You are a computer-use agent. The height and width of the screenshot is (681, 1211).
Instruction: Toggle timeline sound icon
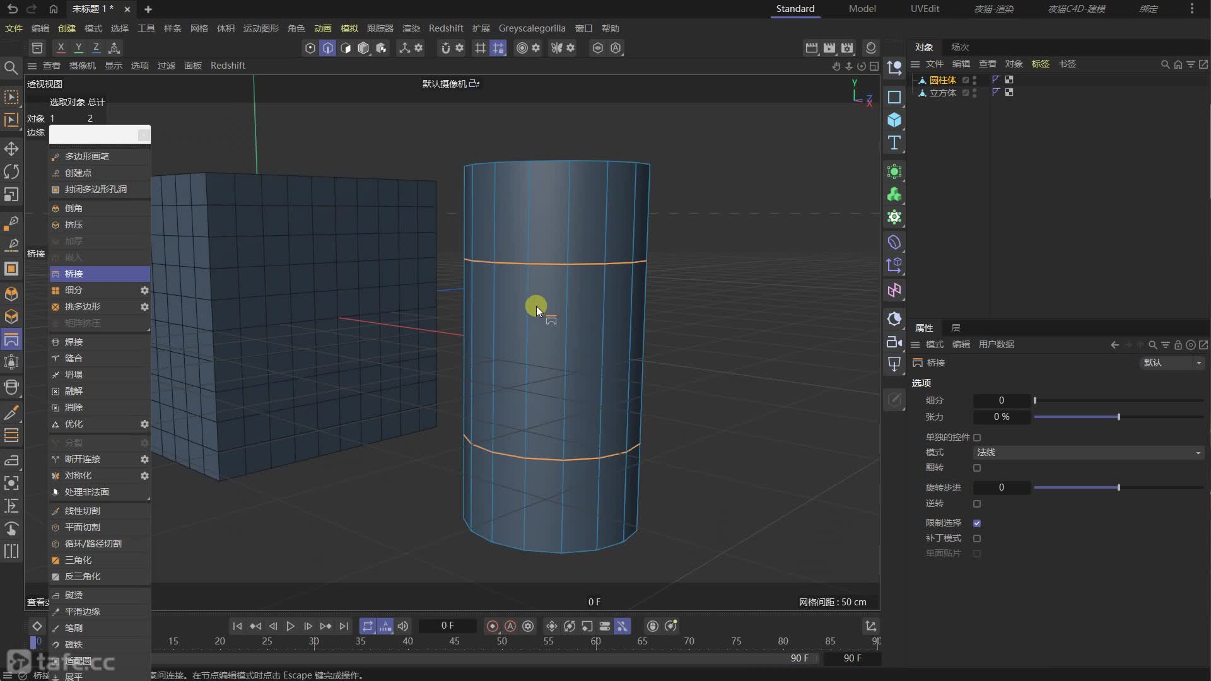(403, 626)
